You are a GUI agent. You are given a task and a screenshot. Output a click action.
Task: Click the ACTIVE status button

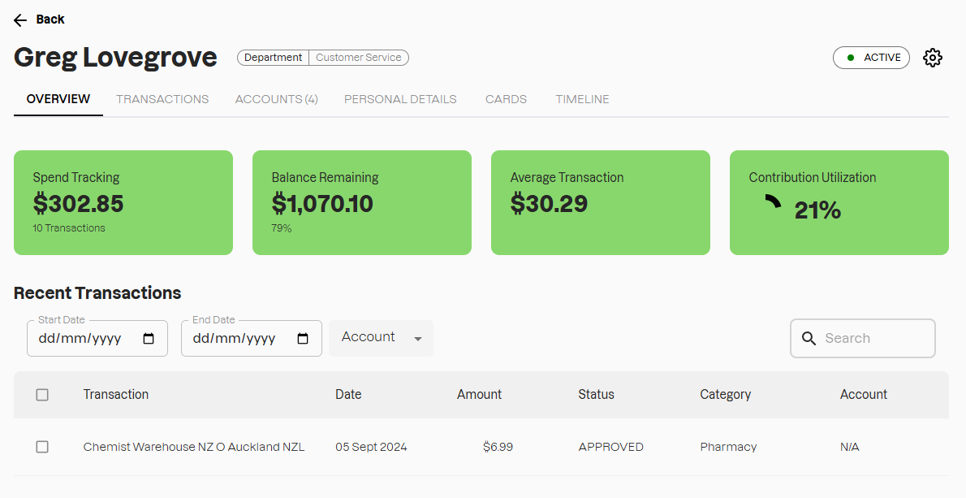[x=871, y=58]
